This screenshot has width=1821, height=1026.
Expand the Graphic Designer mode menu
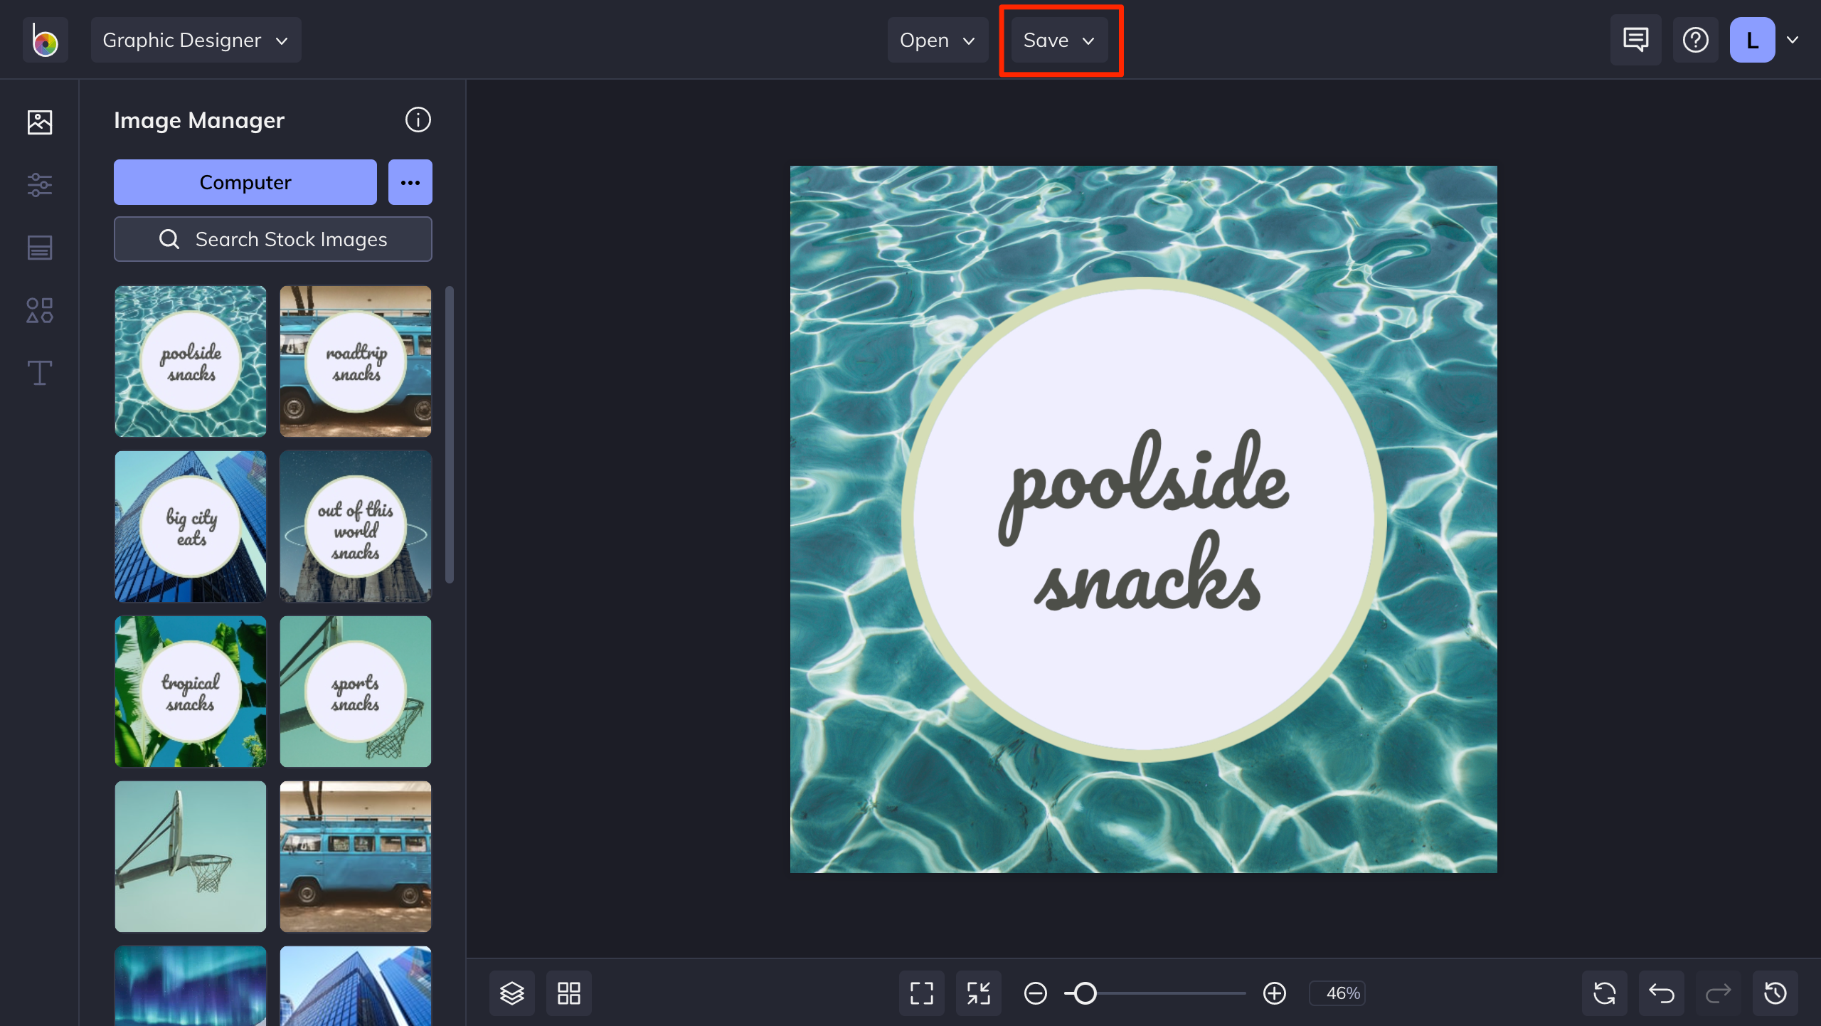point(196,40)
